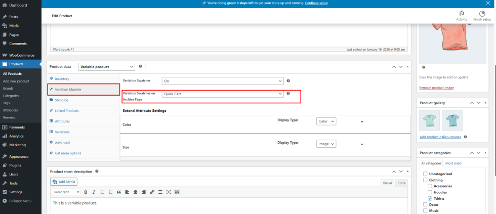The height and width of the screenshot is (214, 496).
Task: Click the Insert link icon in editor
Action: click(x=151, y=192)
